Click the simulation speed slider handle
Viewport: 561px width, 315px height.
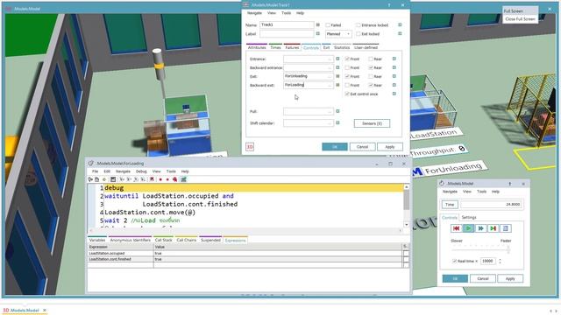pyautogui.click(x=508, y=248)
